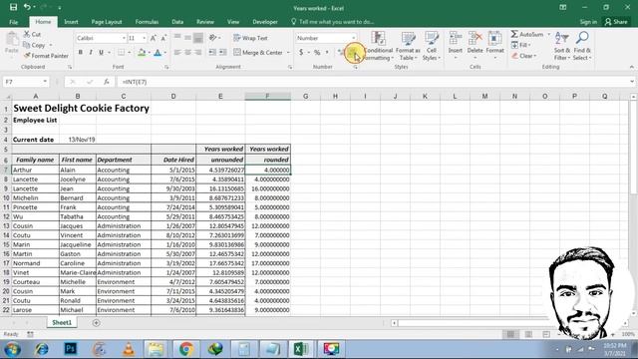Open the Font dialog launcher
638x359 pixels.
pyautogui.click(x=166, y=67)
